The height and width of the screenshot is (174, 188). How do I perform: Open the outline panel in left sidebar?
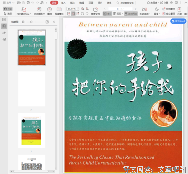pos(4,19)
